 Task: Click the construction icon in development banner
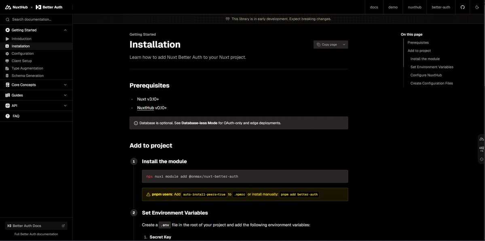(x=228, y=19)
